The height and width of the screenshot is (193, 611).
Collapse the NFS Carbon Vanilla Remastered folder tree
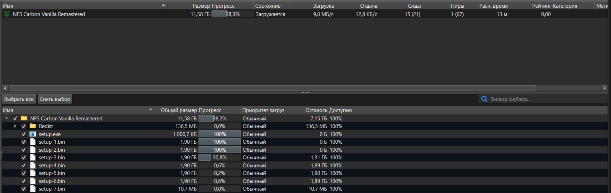[7, 118]
